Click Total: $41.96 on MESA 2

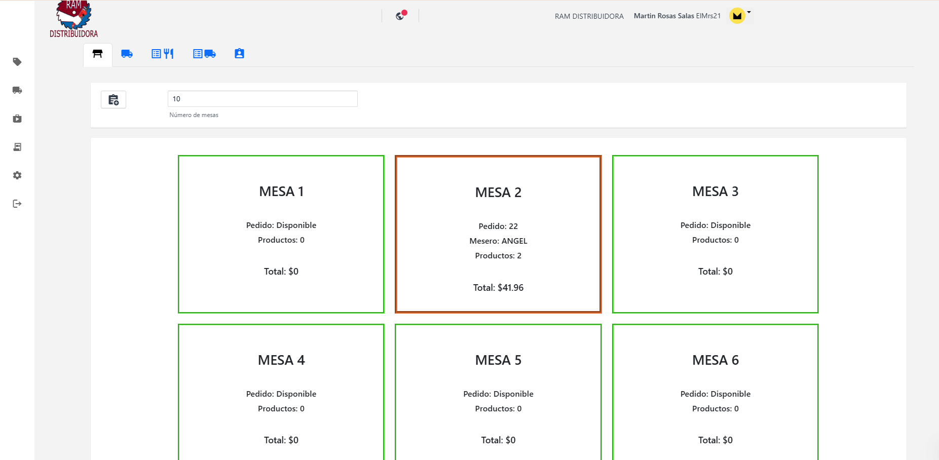tap(498, 288)
